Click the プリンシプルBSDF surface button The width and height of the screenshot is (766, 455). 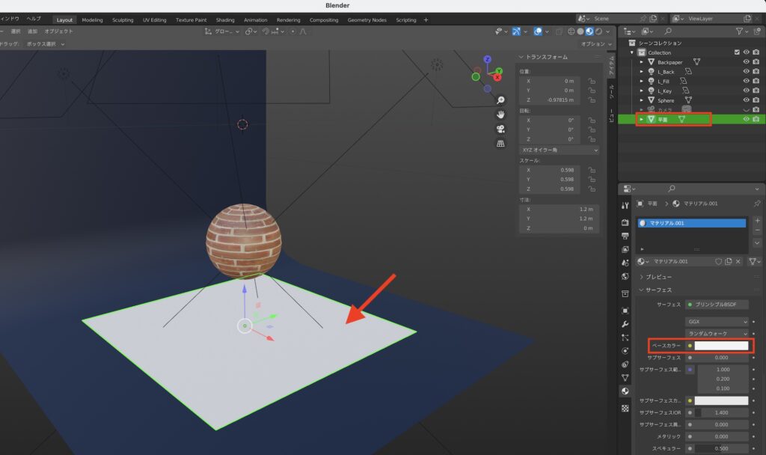[715, 305]
